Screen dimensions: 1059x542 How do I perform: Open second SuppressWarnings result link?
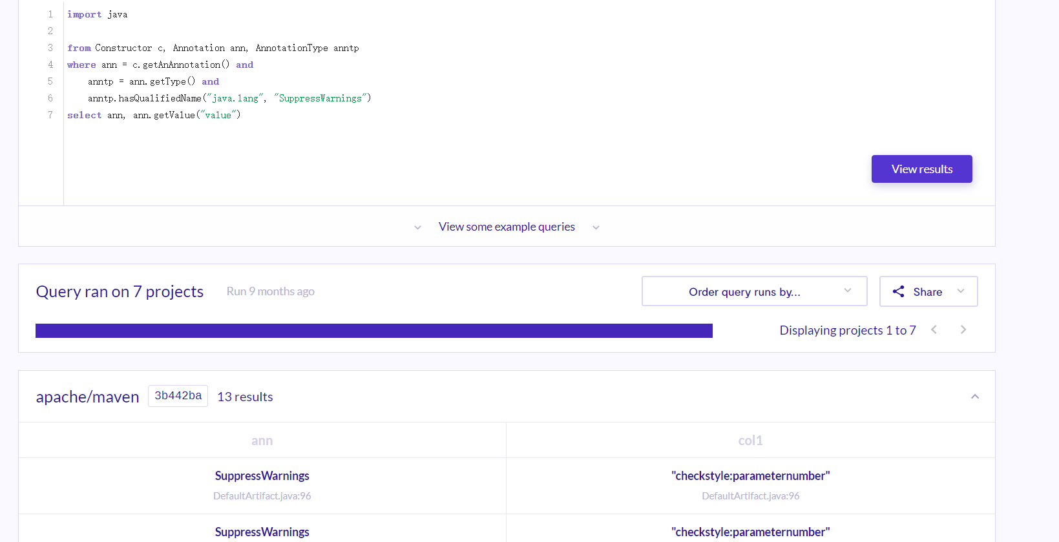[262, 532]
